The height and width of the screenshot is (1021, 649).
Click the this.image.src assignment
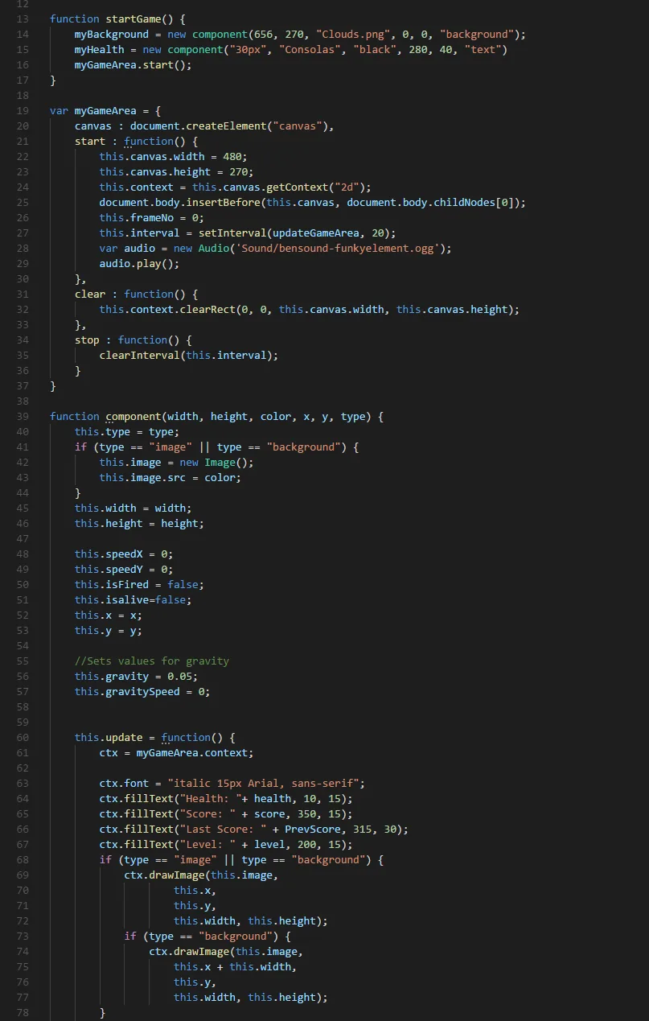coord(170,477)
